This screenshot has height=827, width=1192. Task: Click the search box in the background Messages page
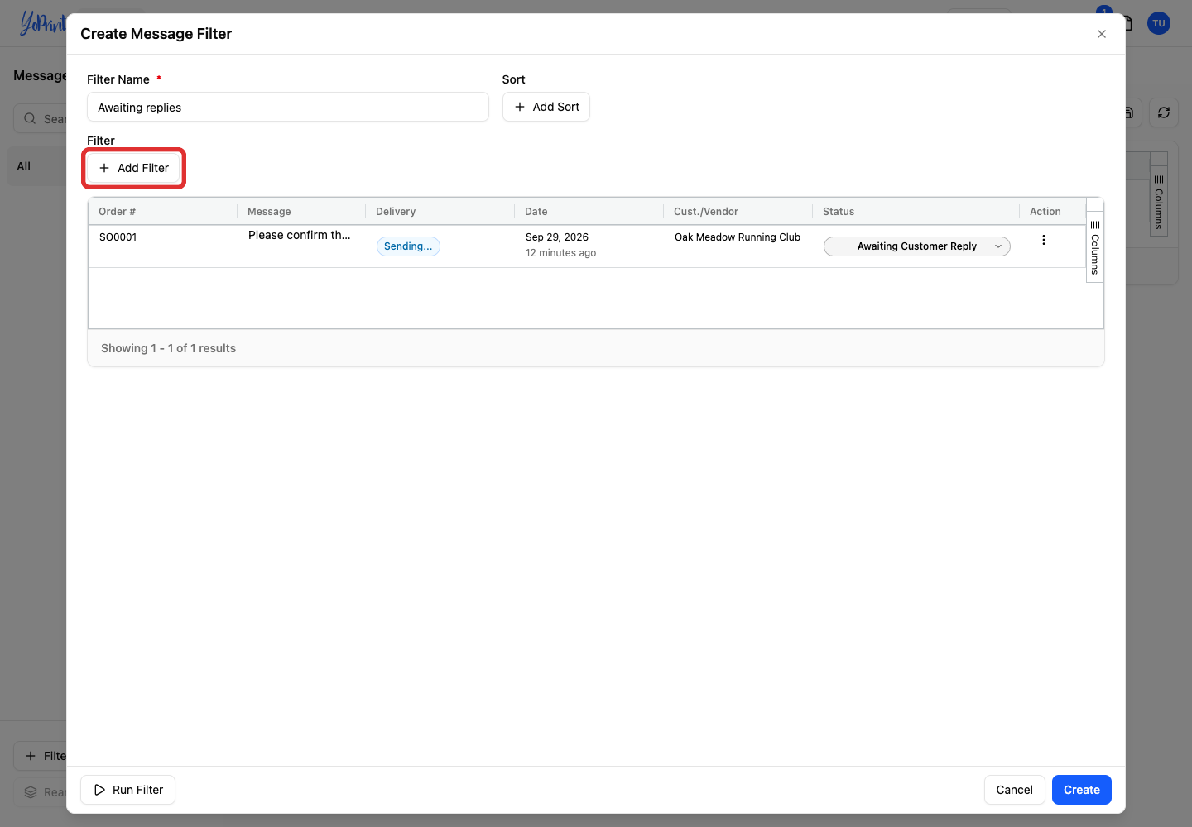40,118
